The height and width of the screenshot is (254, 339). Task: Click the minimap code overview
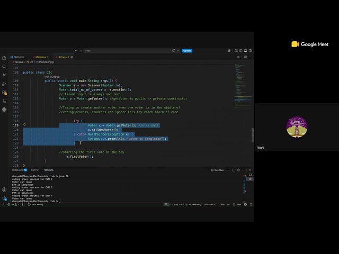[x=243, y=86]
